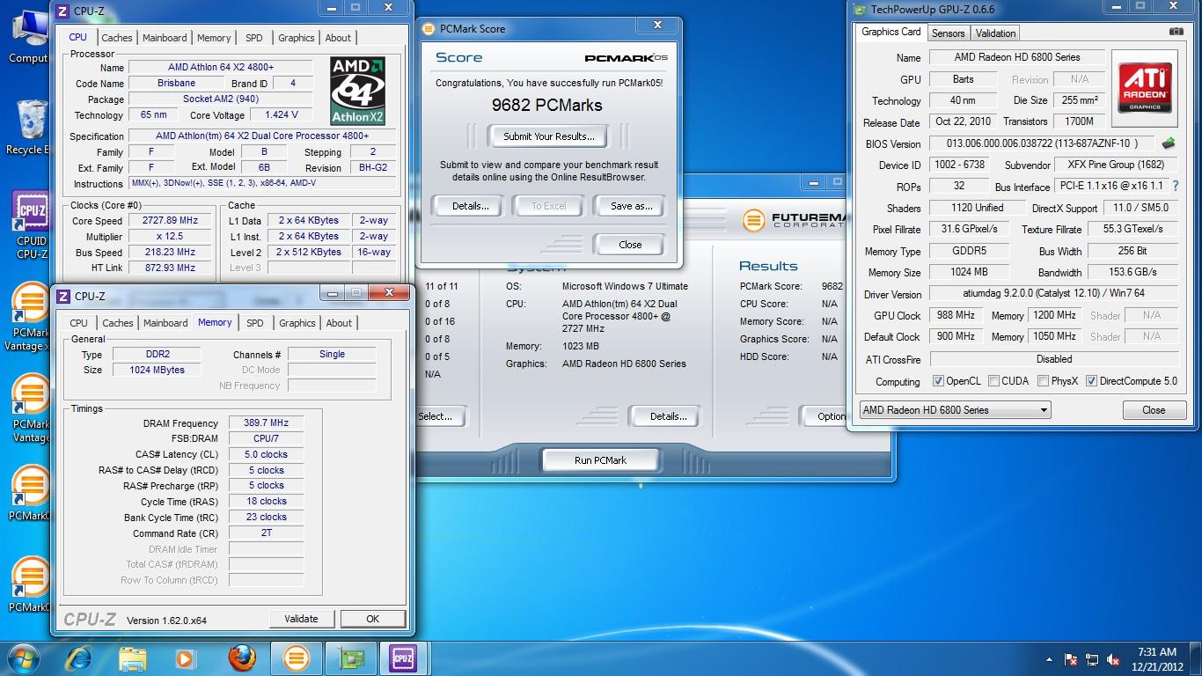Click the volume speaker tray icon
Screen dimensions: 1202x676
[1114, 658]
